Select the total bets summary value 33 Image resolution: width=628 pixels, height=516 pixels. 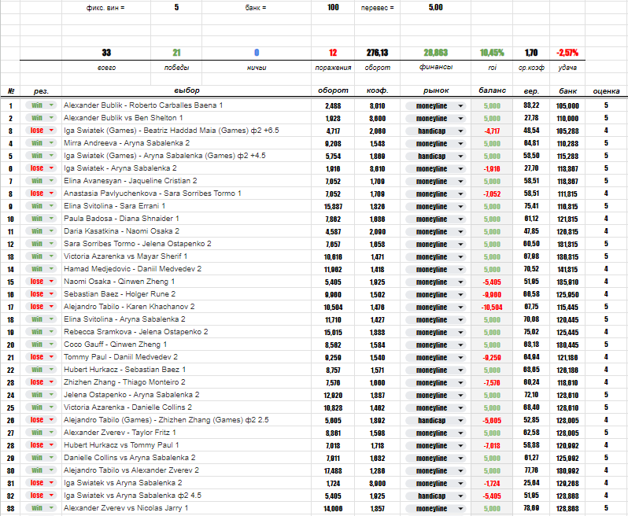tap(106, 53)
